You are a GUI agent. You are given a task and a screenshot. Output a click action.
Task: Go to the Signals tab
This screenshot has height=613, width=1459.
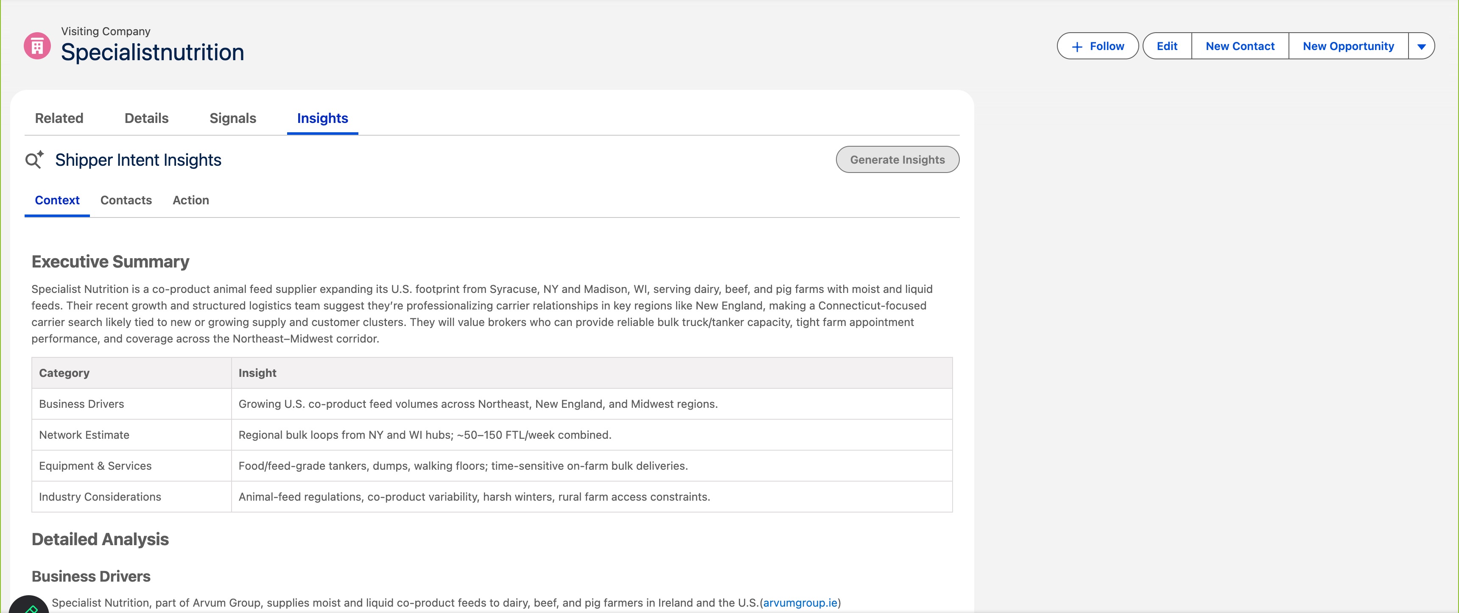click(x=232, y=118)
